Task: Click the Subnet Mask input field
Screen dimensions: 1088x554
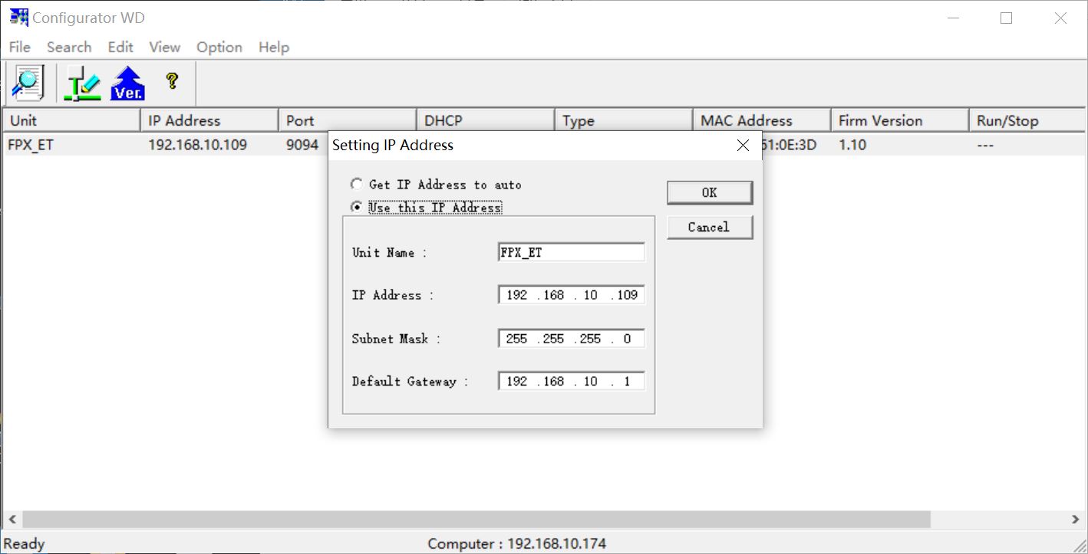Action: tap(571, 339)
